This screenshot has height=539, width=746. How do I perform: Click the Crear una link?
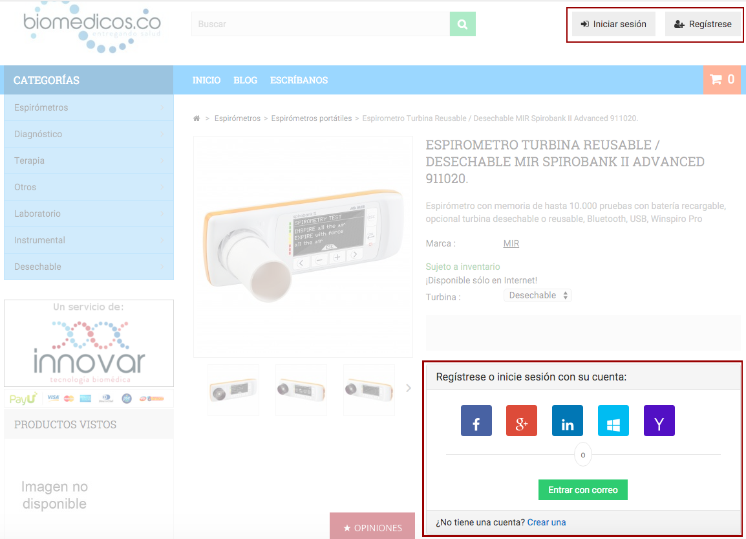point(547,522)
